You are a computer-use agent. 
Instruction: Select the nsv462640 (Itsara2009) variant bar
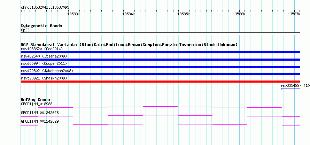pyautogui.click(x=160, y=60)
